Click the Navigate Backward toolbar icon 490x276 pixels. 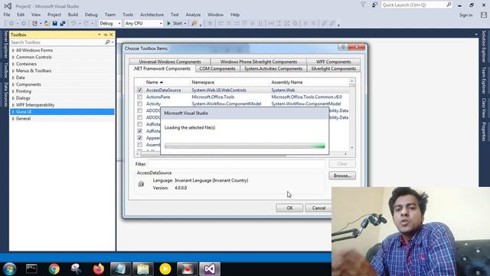tap(11, 24)
